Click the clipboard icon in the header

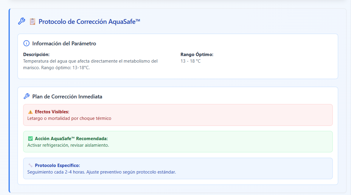tap(32, 21)
